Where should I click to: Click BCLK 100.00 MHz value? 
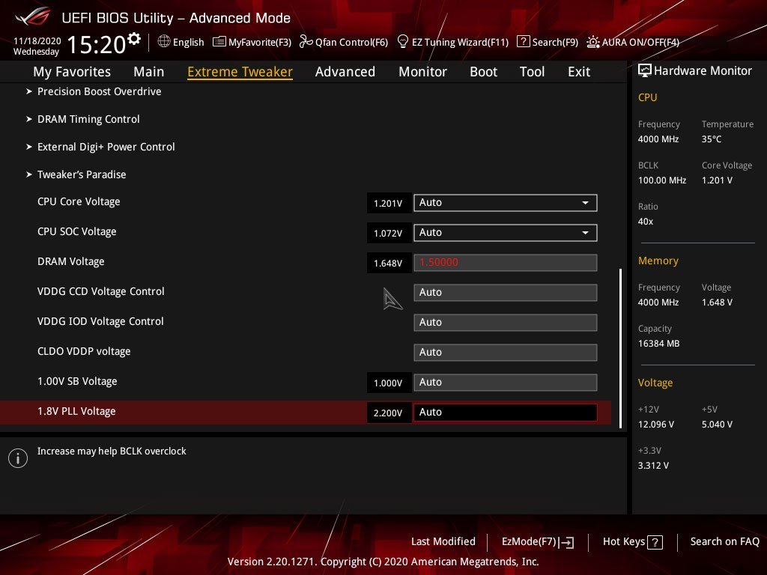click(x=662, y=180)
